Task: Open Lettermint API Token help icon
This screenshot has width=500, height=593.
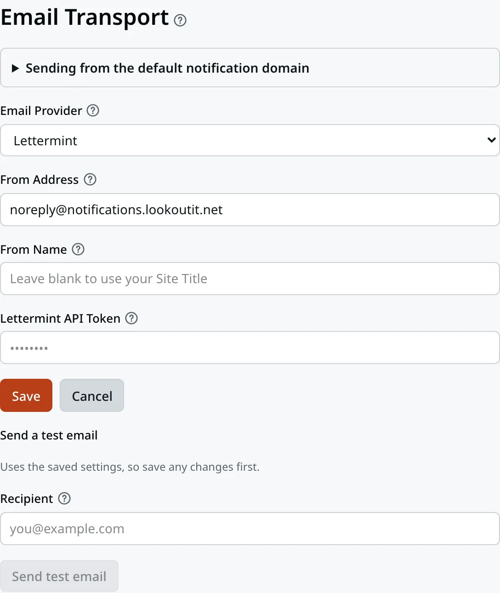Action: point(131,318)
